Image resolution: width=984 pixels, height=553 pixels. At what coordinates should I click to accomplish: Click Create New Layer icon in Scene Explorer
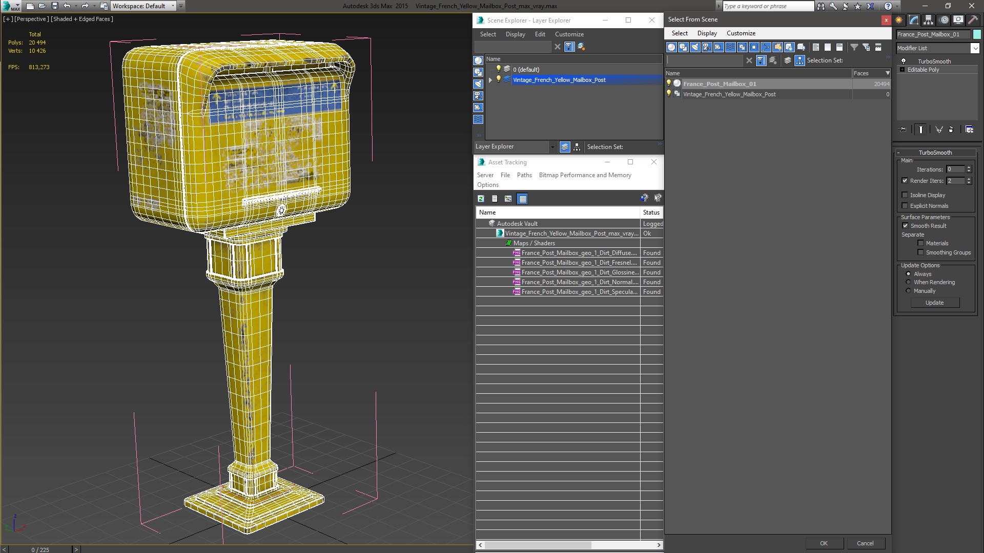[581, 47]
